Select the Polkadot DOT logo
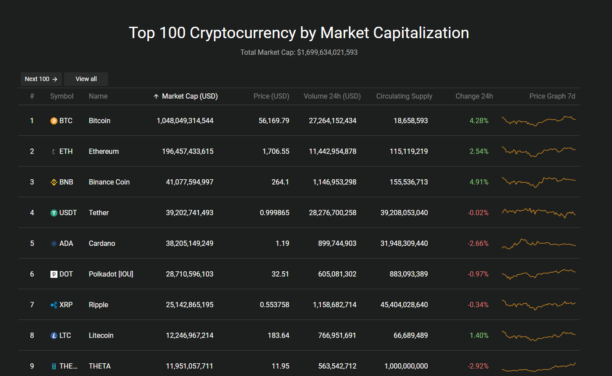 pyautogui.click(x=53, y=274)
